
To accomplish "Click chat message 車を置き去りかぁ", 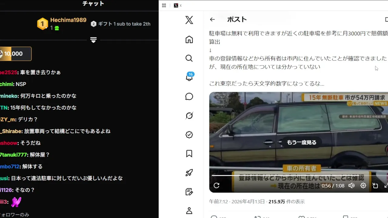I will 40,72.
